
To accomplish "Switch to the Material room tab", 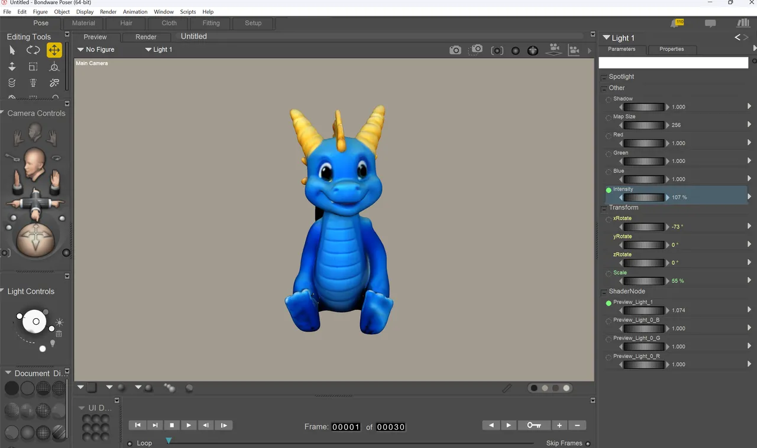I will tap(83, 23).
